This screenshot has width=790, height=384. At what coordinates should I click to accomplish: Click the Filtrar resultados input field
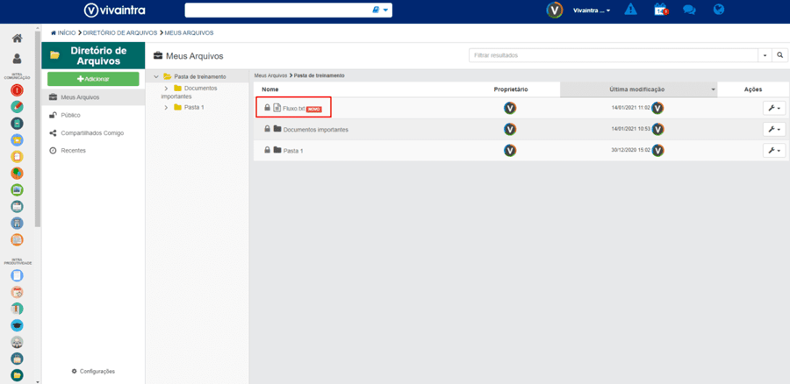[614, 55]
